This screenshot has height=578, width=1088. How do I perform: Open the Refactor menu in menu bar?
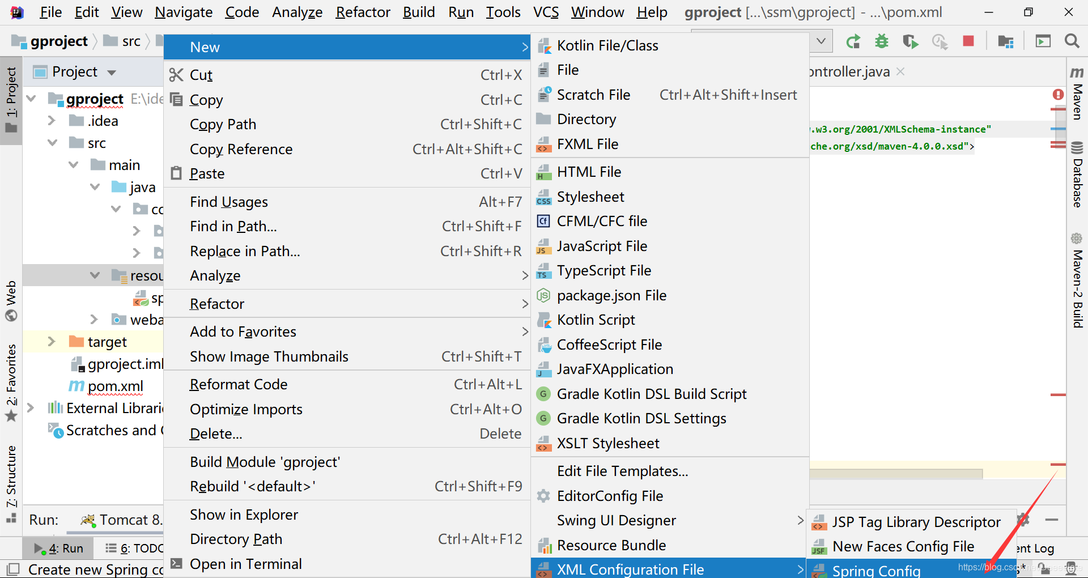363,12
